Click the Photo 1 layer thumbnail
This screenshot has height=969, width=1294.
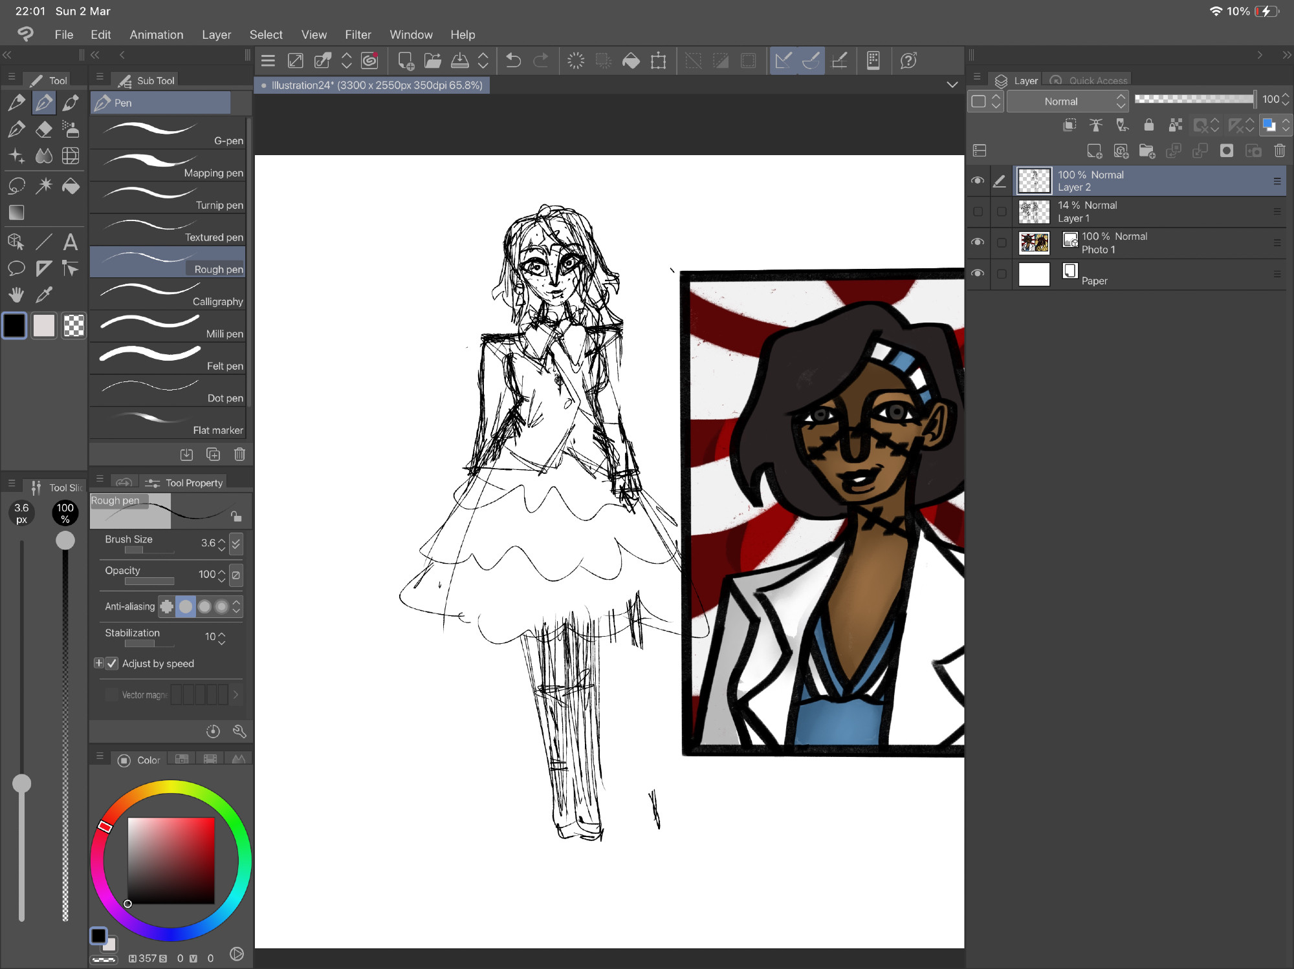point(1034,243)
